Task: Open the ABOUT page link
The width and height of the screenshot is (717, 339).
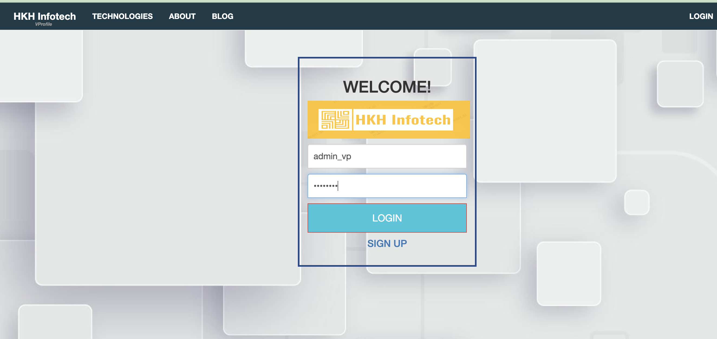Action: [182, 16]
